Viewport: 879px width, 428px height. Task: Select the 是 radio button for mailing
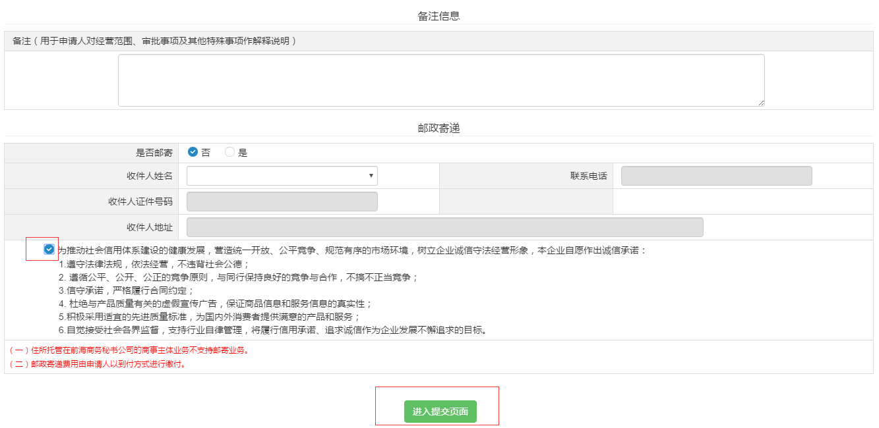point(229,152)
